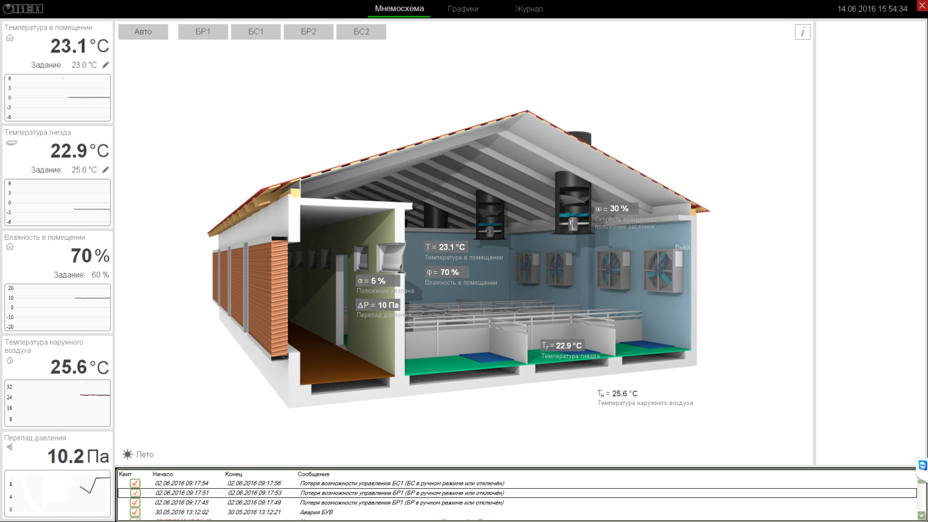Screen dimensions: 928x522
Task: Toggle the acknowledge checkbox for the Авария БУВ alarm
Action: coord(135,512)
